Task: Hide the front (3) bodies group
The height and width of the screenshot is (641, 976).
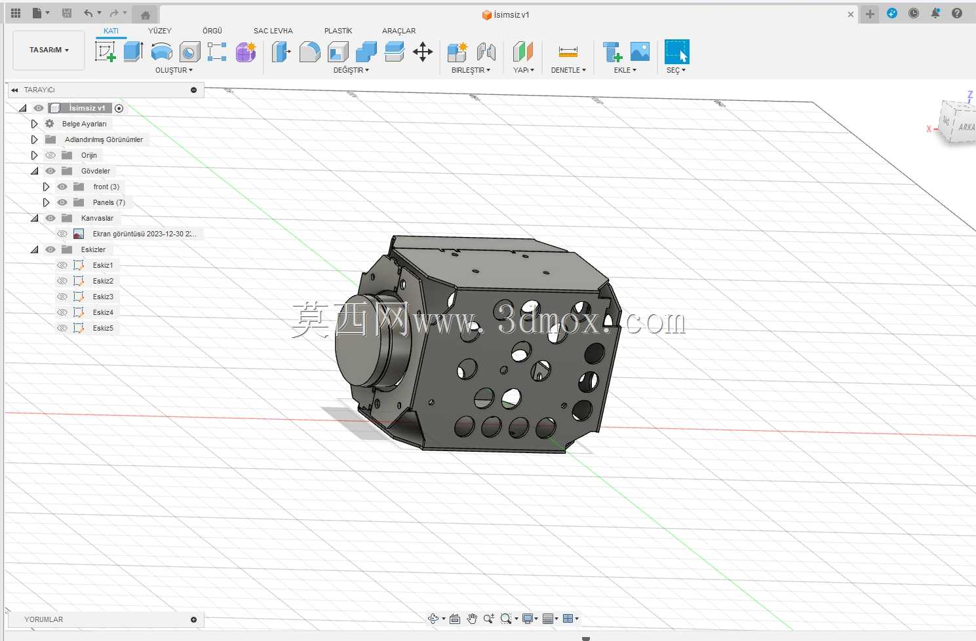Action: click(62, 187)
